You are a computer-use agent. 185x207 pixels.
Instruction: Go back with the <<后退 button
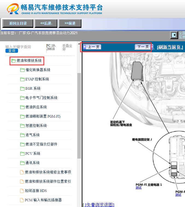(46, 23)
